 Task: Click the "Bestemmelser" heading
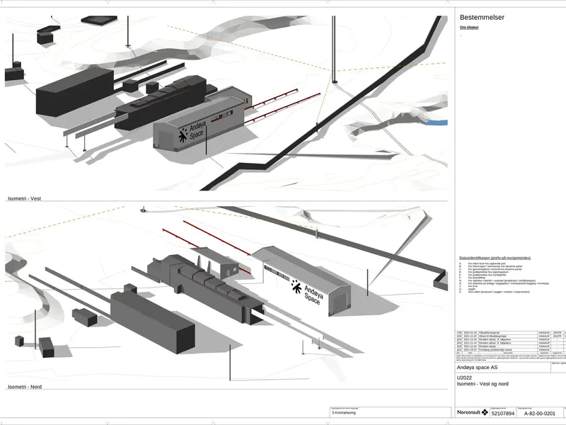point(482,17)
